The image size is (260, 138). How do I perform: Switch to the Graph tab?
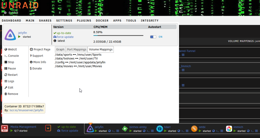pyautogui.click(x=60, y=49)
